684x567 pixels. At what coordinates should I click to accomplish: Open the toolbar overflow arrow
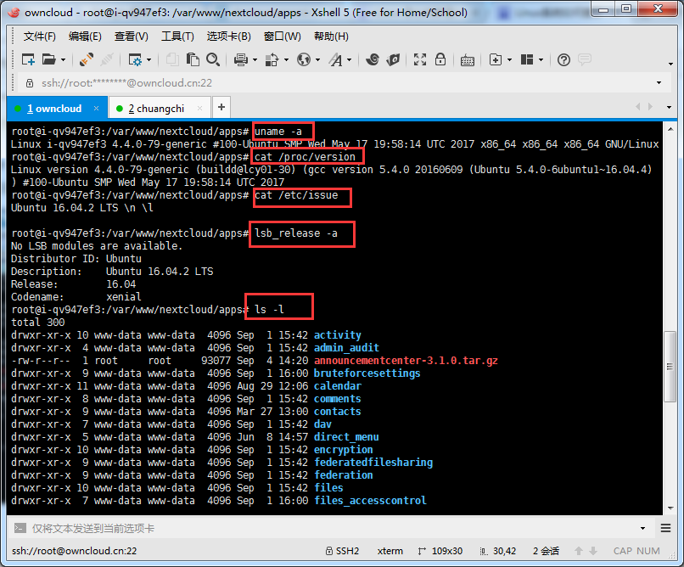670,65
